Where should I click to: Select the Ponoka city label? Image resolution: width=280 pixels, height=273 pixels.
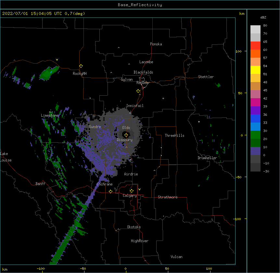(x=156, y=44)
